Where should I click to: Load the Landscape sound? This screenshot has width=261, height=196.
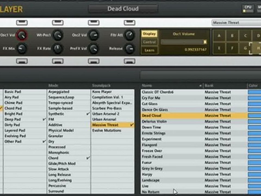click(x=194, y=180)
